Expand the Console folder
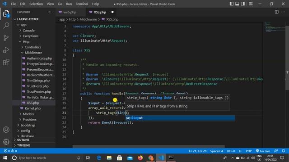The height and width of the screenshot is (162, 289). pos(28,31)
